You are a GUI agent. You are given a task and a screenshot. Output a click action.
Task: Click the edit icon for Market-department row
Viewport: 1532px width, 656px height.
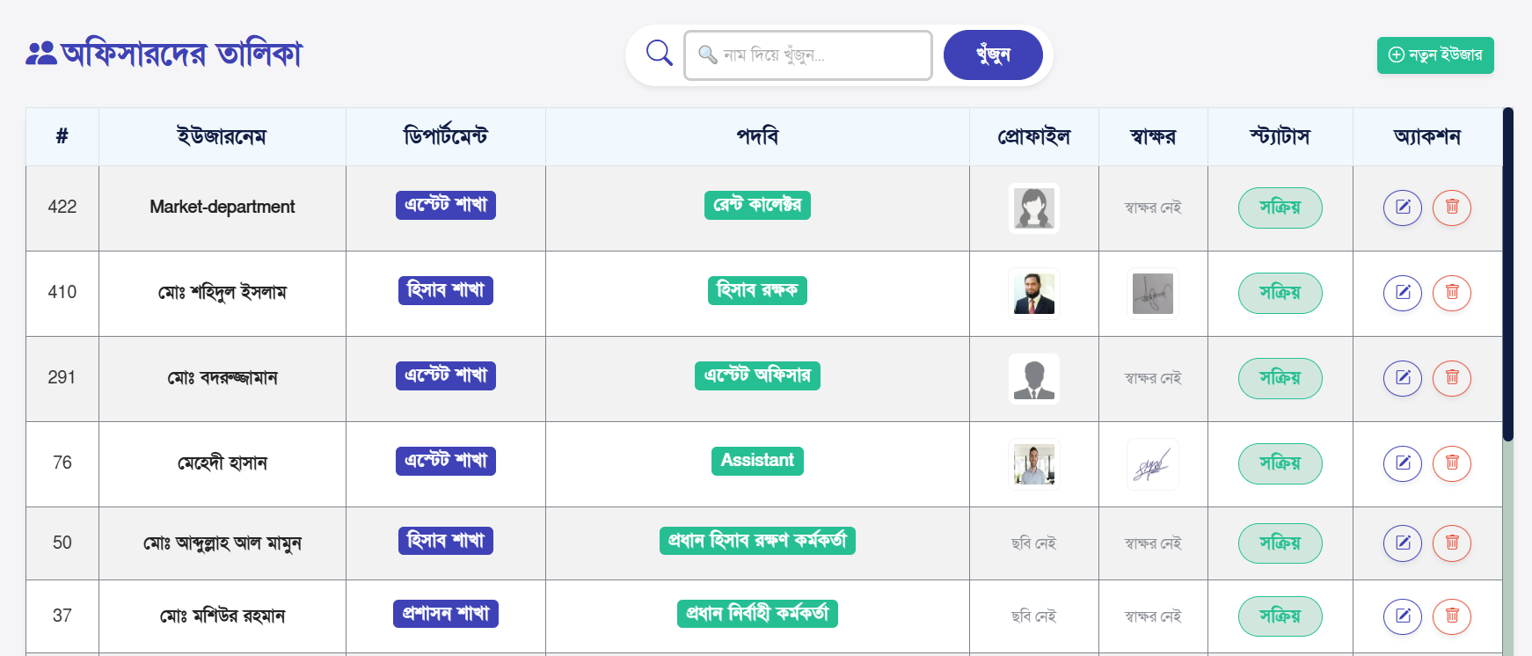(x=1403, y=208)
